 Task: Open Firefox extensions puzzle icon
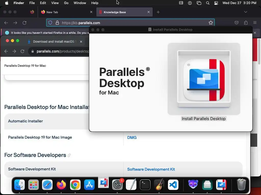point(246,23)
